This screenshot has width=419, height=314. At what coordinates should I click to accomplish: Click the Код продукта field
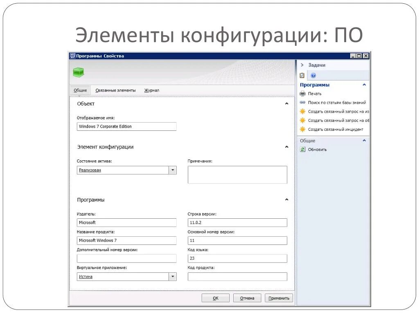pyautogui.click(x=237, y=277)
